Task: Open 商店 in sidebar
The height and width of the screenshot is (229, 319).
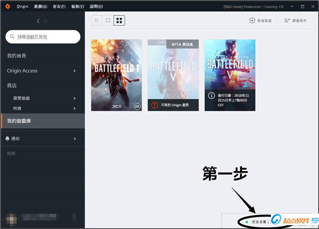Action: pyautogui.click(x=12, y=86)
